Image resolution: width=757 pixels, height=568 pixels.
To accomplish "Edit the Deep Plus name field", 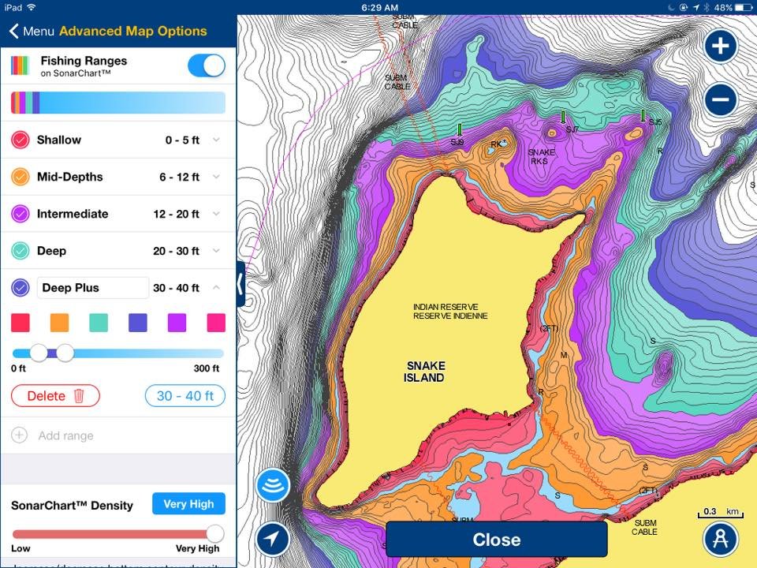I will pyautogui.click(x=92, y=288).
